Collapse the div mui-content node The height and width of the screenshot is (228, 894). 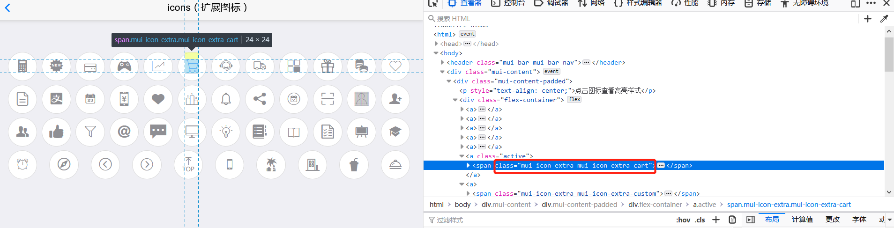click(x=442, y=72)
